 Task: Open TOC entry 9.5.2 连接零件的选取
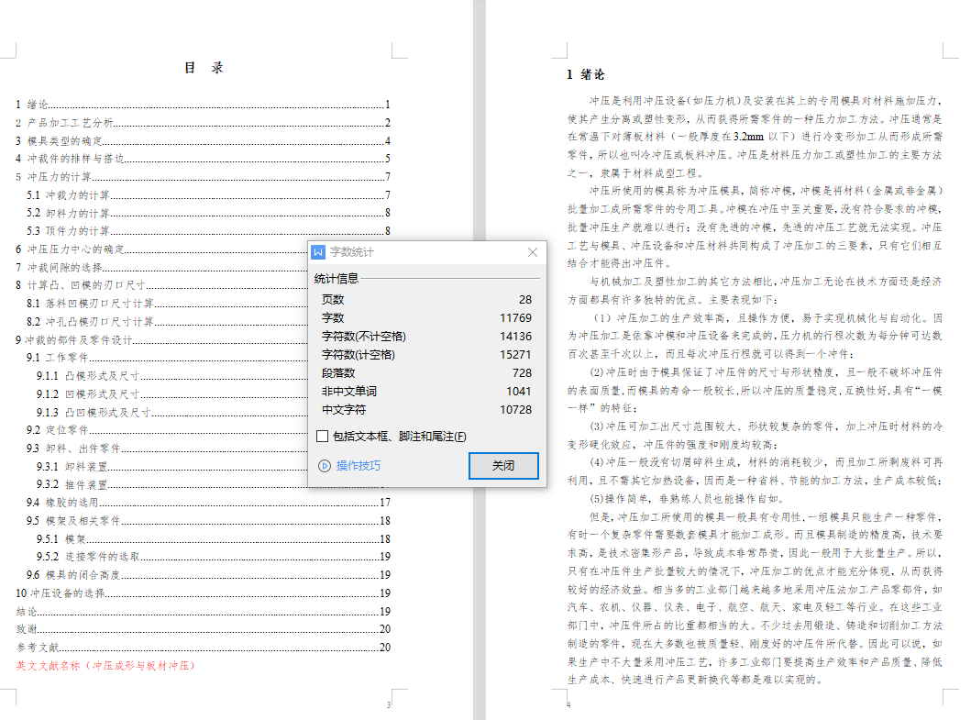point(214,557)
